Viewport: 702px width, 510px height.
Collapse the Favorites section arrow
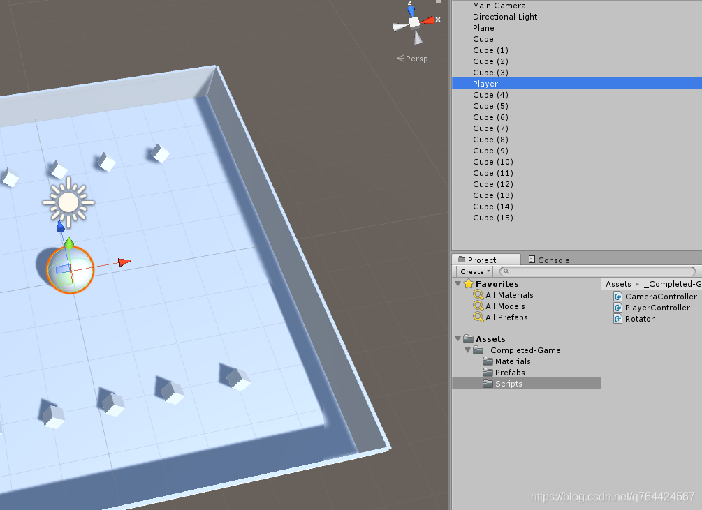458,283
